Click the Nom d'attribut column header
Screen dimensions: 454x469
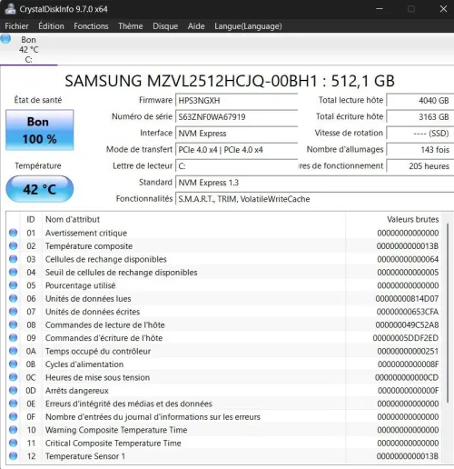point(73,219)
